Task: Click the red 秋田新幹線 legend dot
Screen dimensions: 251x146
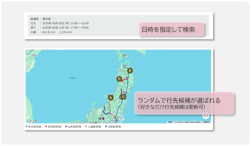Action: click(x=46, y=126)
